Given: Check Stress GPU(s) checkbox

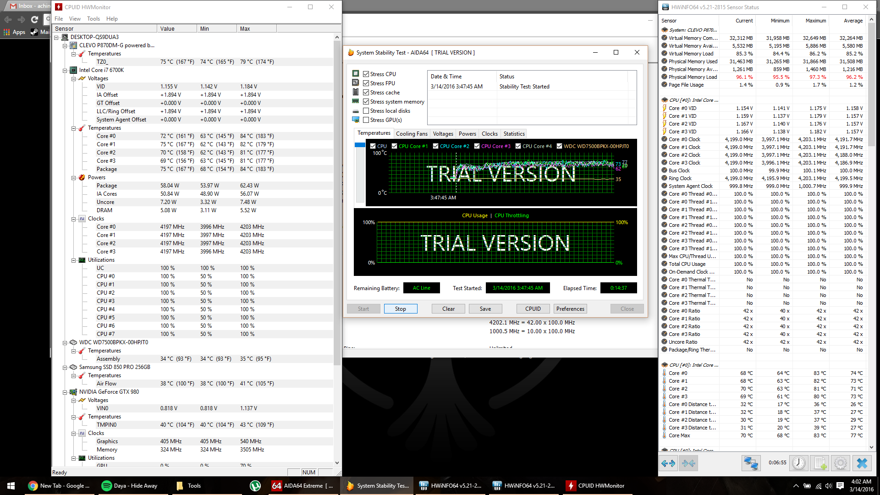Looking at the screenshot, I should coord(366,120).
